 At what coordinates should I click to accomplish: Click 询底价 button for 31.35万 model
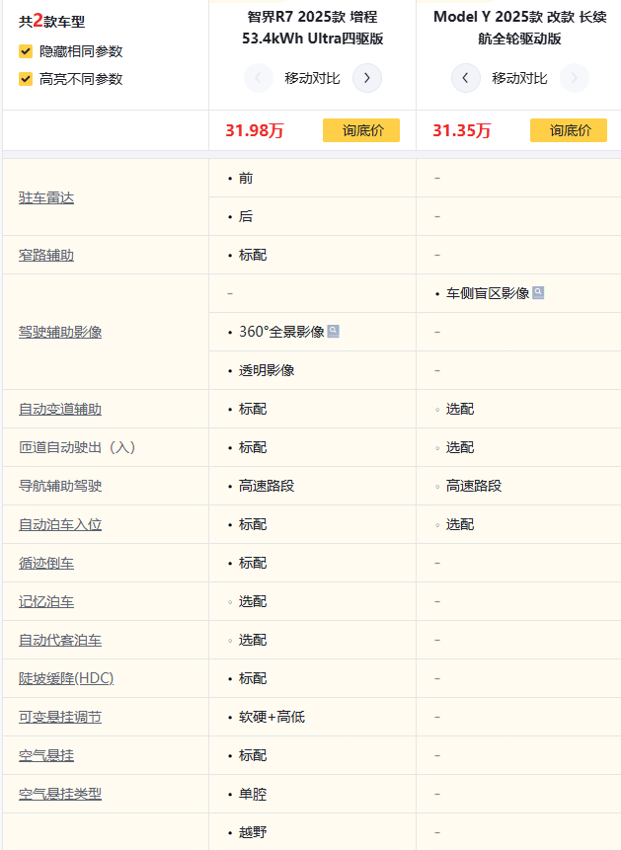click(569, 130)
